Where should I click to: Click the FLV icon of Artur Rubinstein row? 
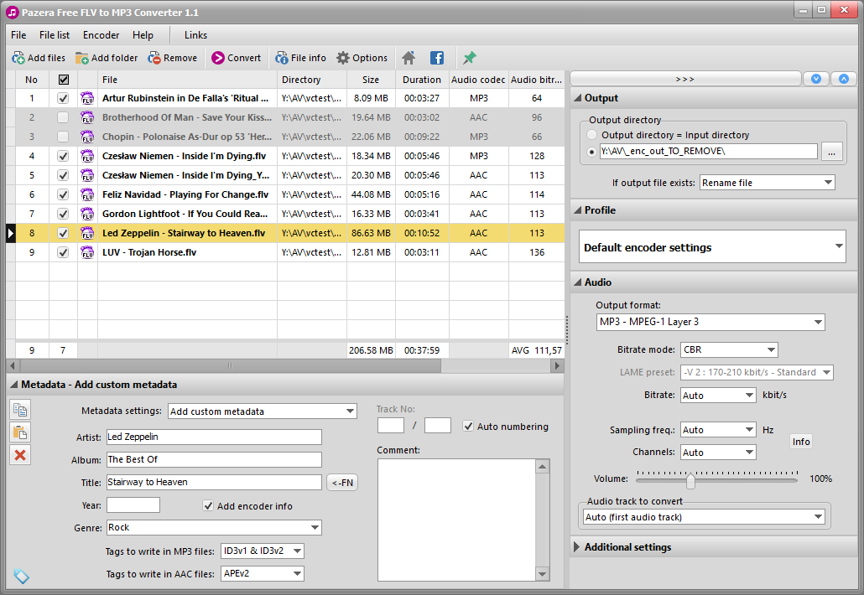87,98
